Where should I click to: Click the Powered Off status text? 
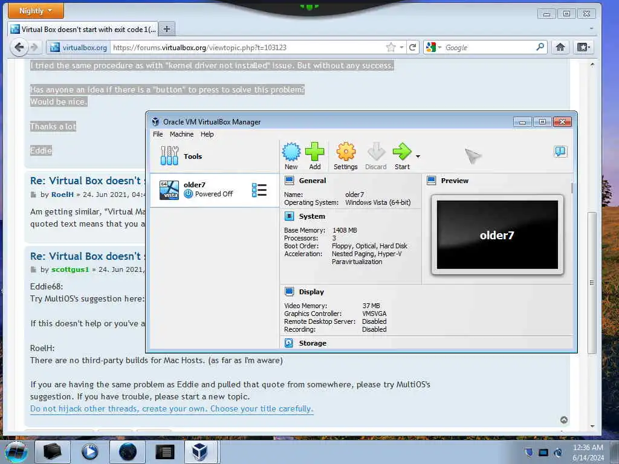214,194
